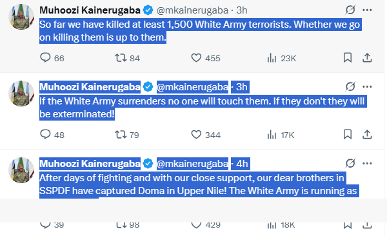
Task: Open the Muhoozi Kainerugaba name on the first tweet
Action: tap(90, 10)
